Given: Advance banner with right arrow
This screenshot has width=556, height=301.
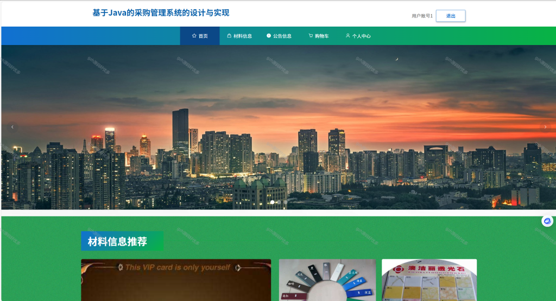Looking at the screenshot, I should [x=545, y=127].
